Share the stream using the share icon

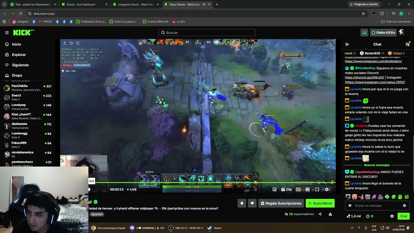click(x=320, y=214)
